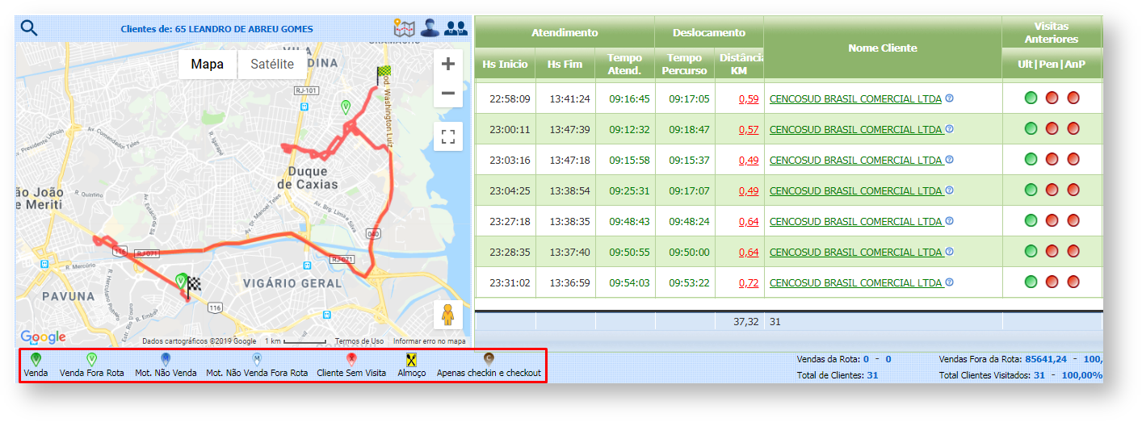Click info icon beside client in 23:31:02 row
The width and height of the screenshot is (1142, 422).
(x=949, y=282)
